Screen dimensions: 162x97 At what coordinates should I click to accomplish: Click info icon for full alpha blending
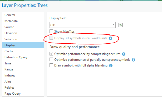pyautogui.click(x=111, y=65)
